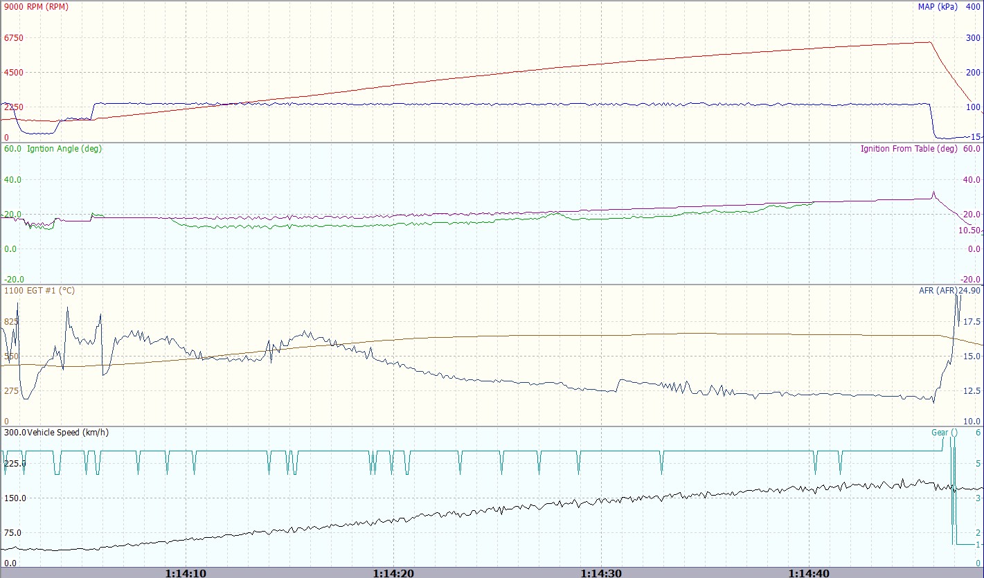The width and height of the screenshot is (984, 578).
Task: Click the 300 value on MAP axis
Action: [973, 38]
